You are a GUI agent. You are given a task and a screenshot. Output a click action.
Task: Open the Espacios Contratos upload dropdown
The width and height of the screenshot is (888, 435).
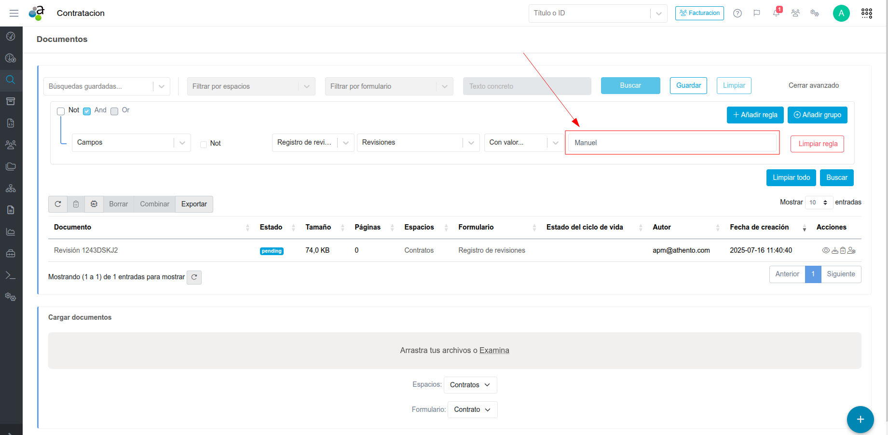tap(470, 385)
